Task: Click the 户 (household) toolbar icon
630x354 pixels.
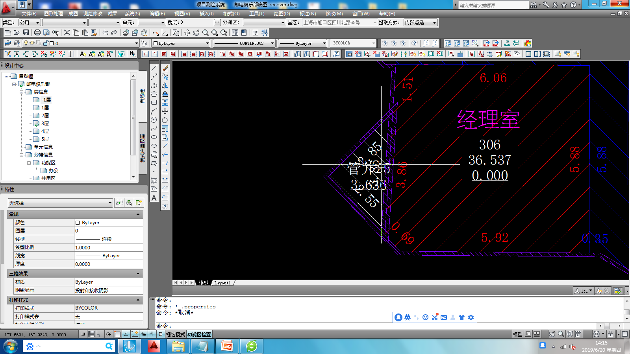Action: tap(146, 54)
